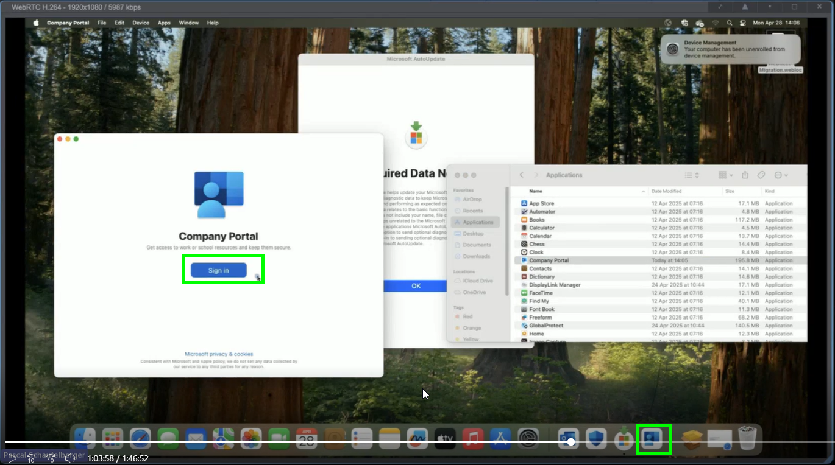This screenshot has width=835, height=465.
Task: Click the Sign in button in Company Portal
Action: click(x=218, y=270)
